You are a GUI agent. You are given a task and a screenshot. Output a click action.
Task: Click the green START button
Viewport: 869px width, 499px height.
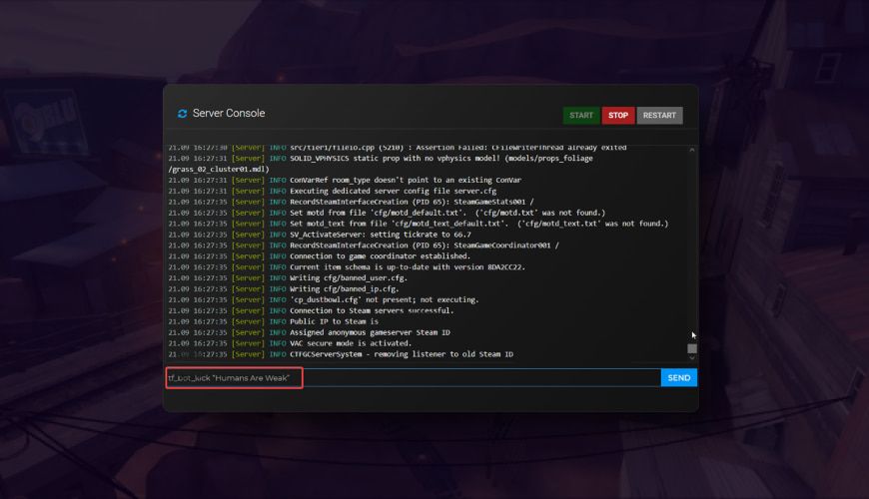pos(580,115)
